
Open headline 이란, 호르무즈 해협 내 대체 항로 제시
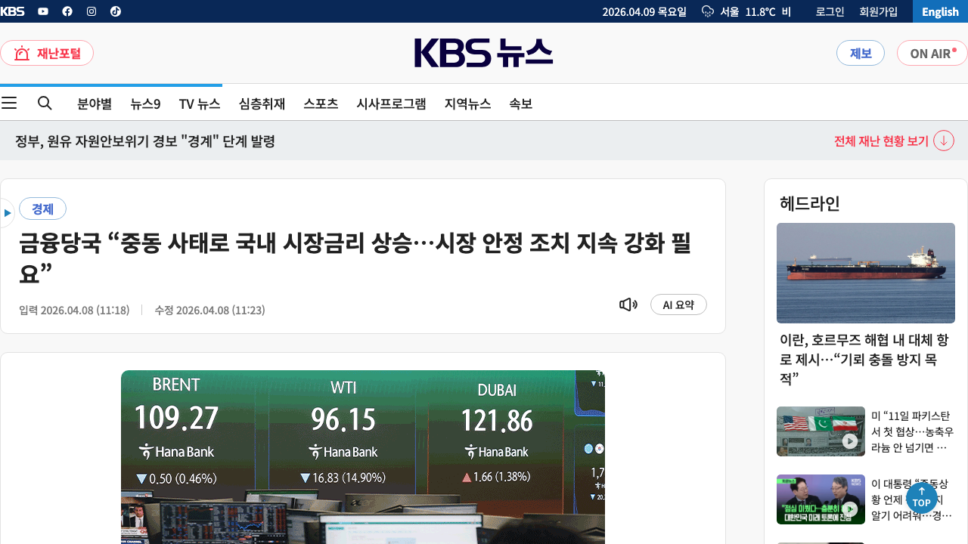click(864, 359)
